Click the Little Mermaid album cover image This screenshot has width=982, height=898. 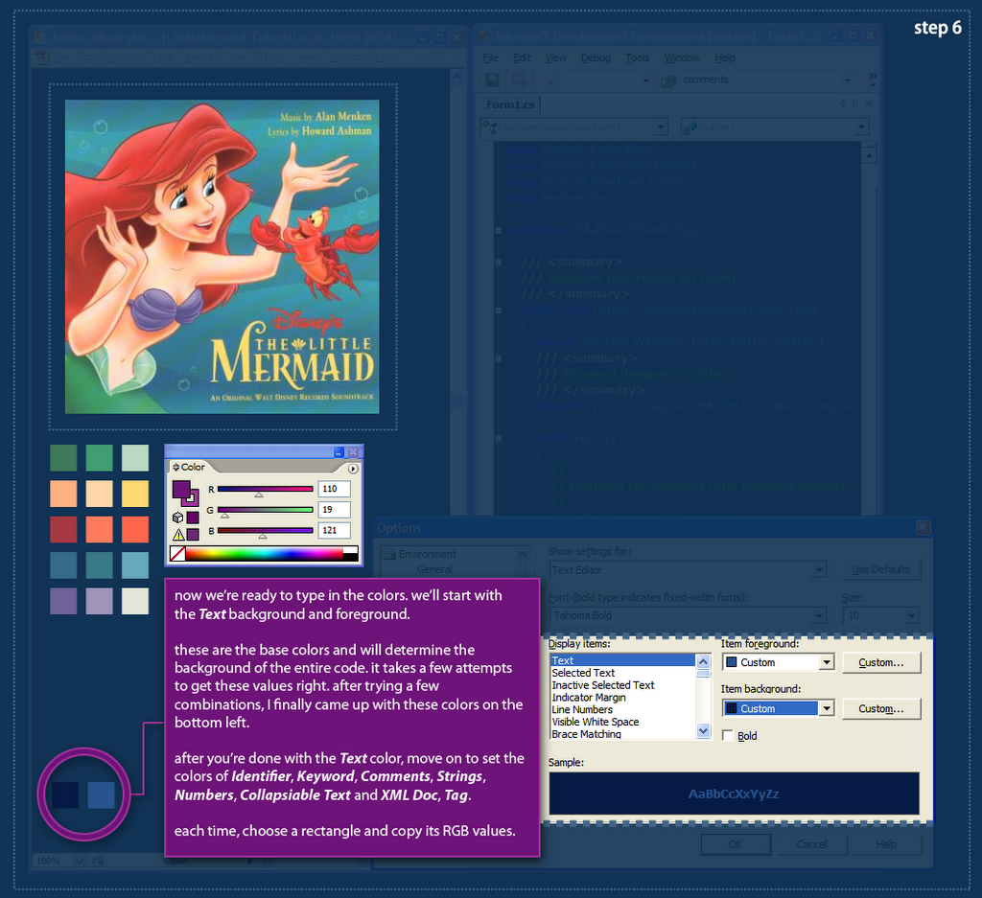point(222,257)
